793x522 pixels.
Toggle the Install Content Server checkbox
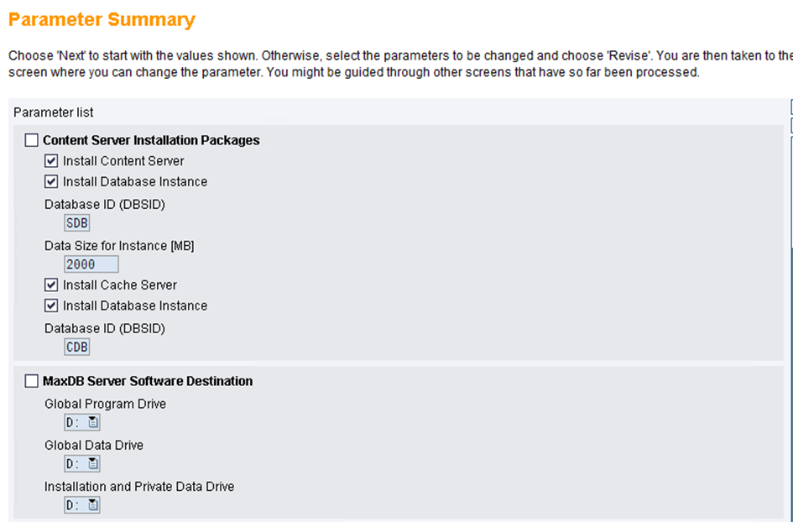coord(51,161)
